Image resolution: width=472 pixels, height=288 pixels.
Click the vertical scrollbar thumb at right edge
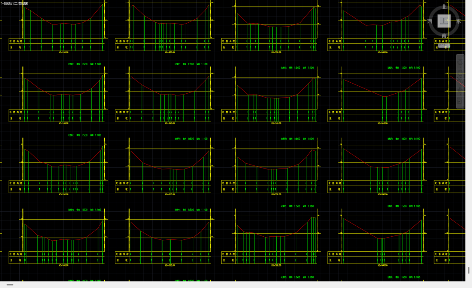pyautogui.click(x=469, y=270)
